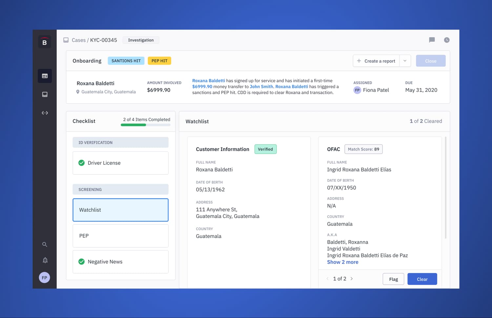Open notifications bell in sidebar
Screen dimensions: 492x318
[x=45, y=260]
